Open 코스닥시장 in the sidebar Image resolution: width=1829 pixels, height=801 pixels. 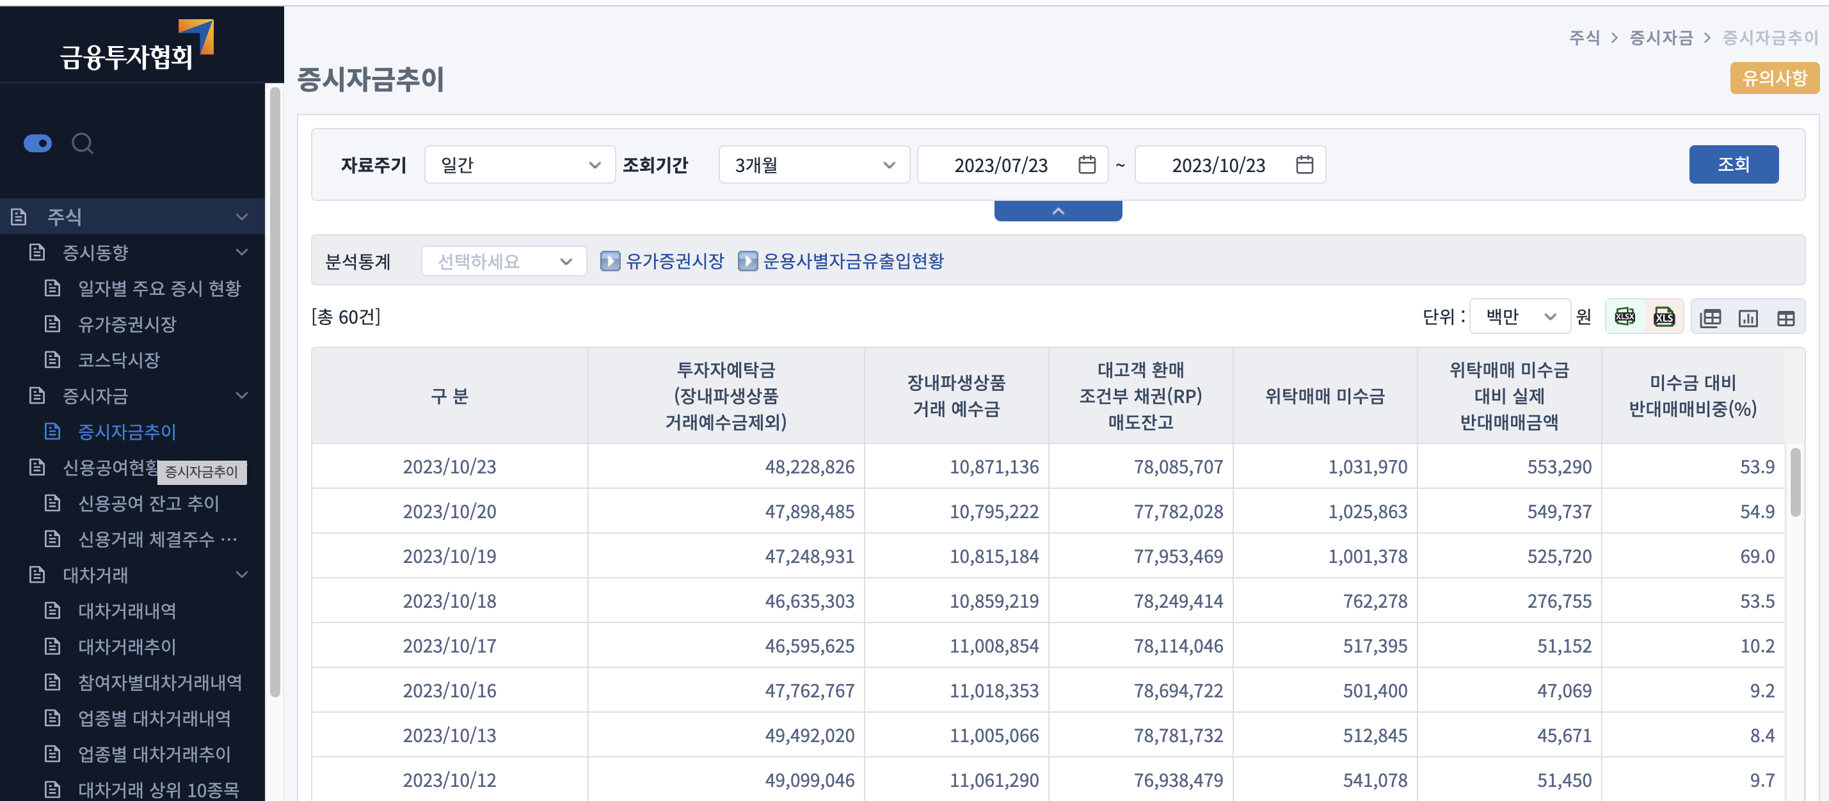[118, 360]
